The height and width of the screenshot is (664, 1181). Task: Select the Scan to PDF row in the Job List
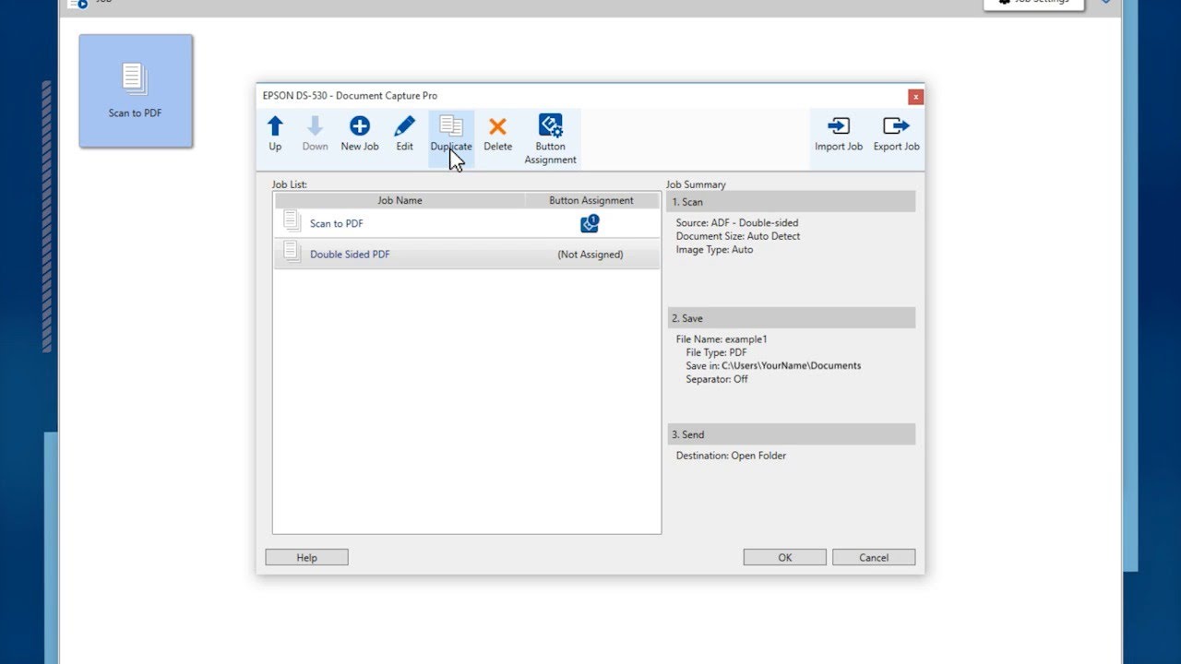pos(467,223)
